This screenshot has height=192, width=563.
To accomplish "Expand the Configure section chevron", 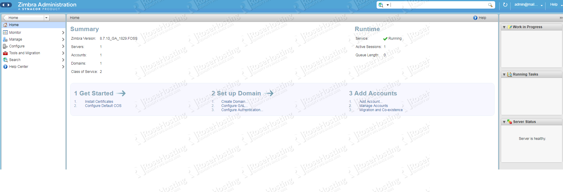I will tap(63, 46).
